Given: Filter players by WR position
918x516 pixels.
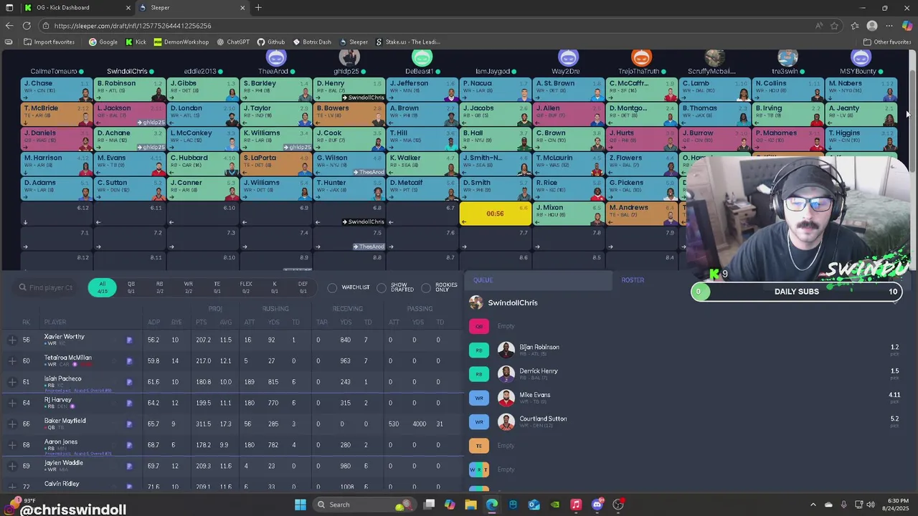Looking at the screenshot, I should point(188,287).
